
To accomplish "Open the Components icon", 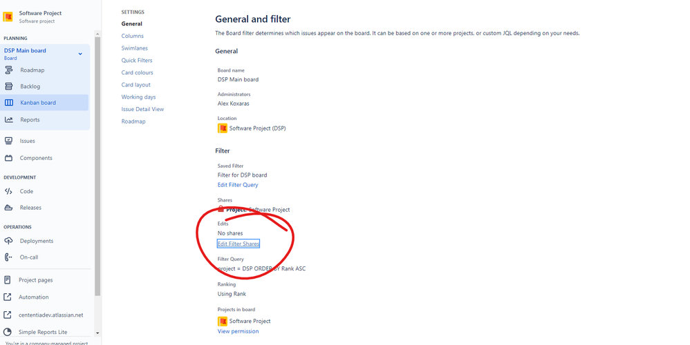I will [8, 158].
